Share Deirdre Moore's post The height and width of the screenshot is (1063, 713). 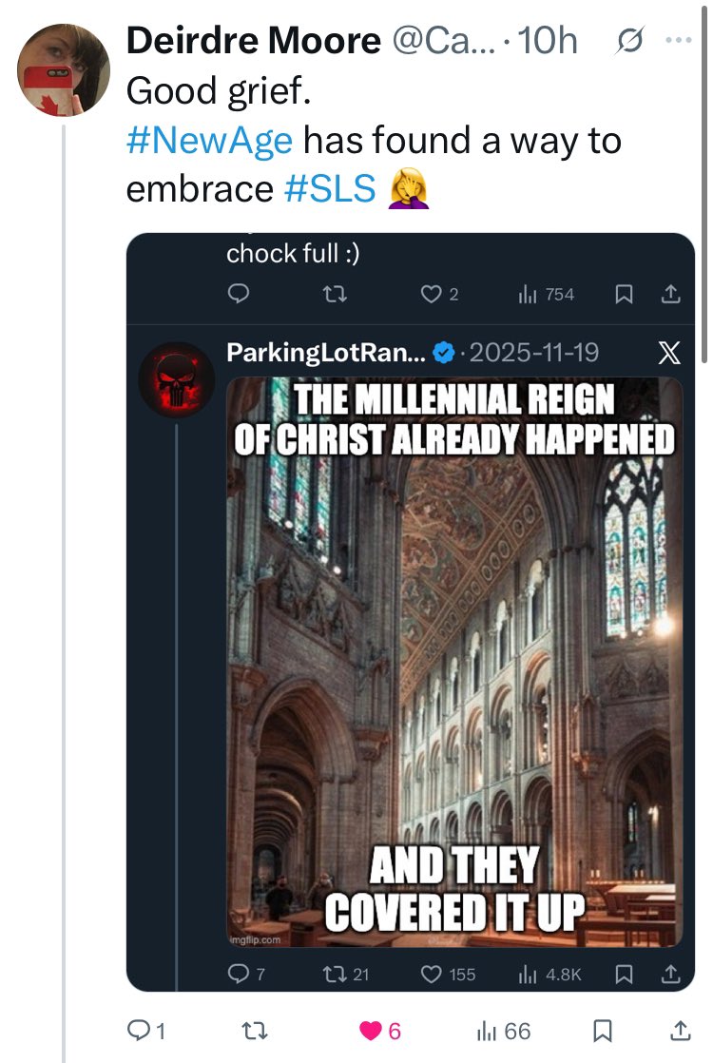(x=681, y=1031)
